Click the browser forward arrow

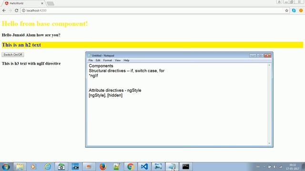click(10, 10)
